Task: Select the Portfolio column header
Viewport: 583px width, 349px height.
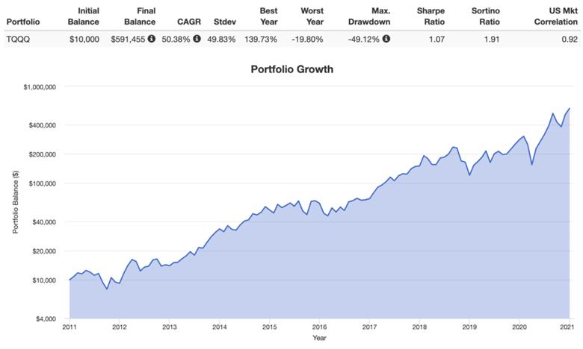Action: tap(23, 22)
